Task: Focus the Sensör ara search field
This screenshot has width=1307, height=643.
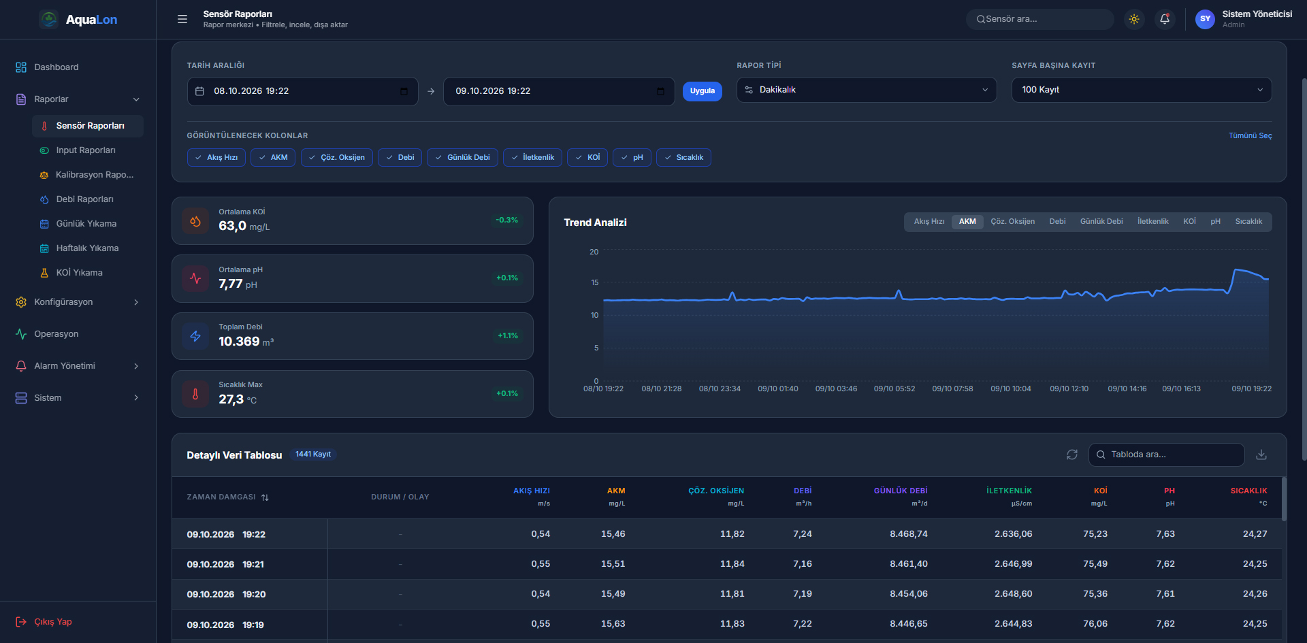Action: [x=1039, y=19]
